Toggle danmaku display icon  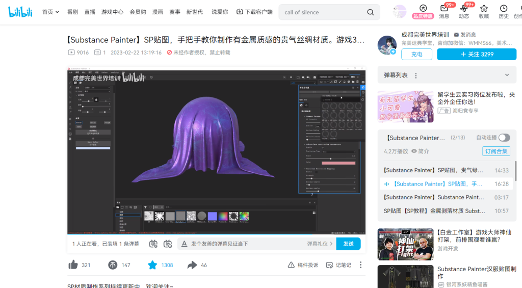tap(153, 244)
